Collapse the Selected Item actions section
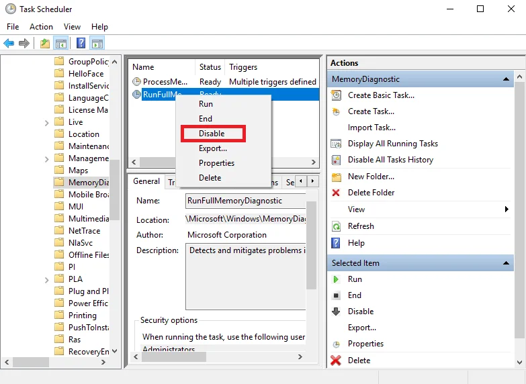This screenshot has height=384, width=526. [506, 263]
